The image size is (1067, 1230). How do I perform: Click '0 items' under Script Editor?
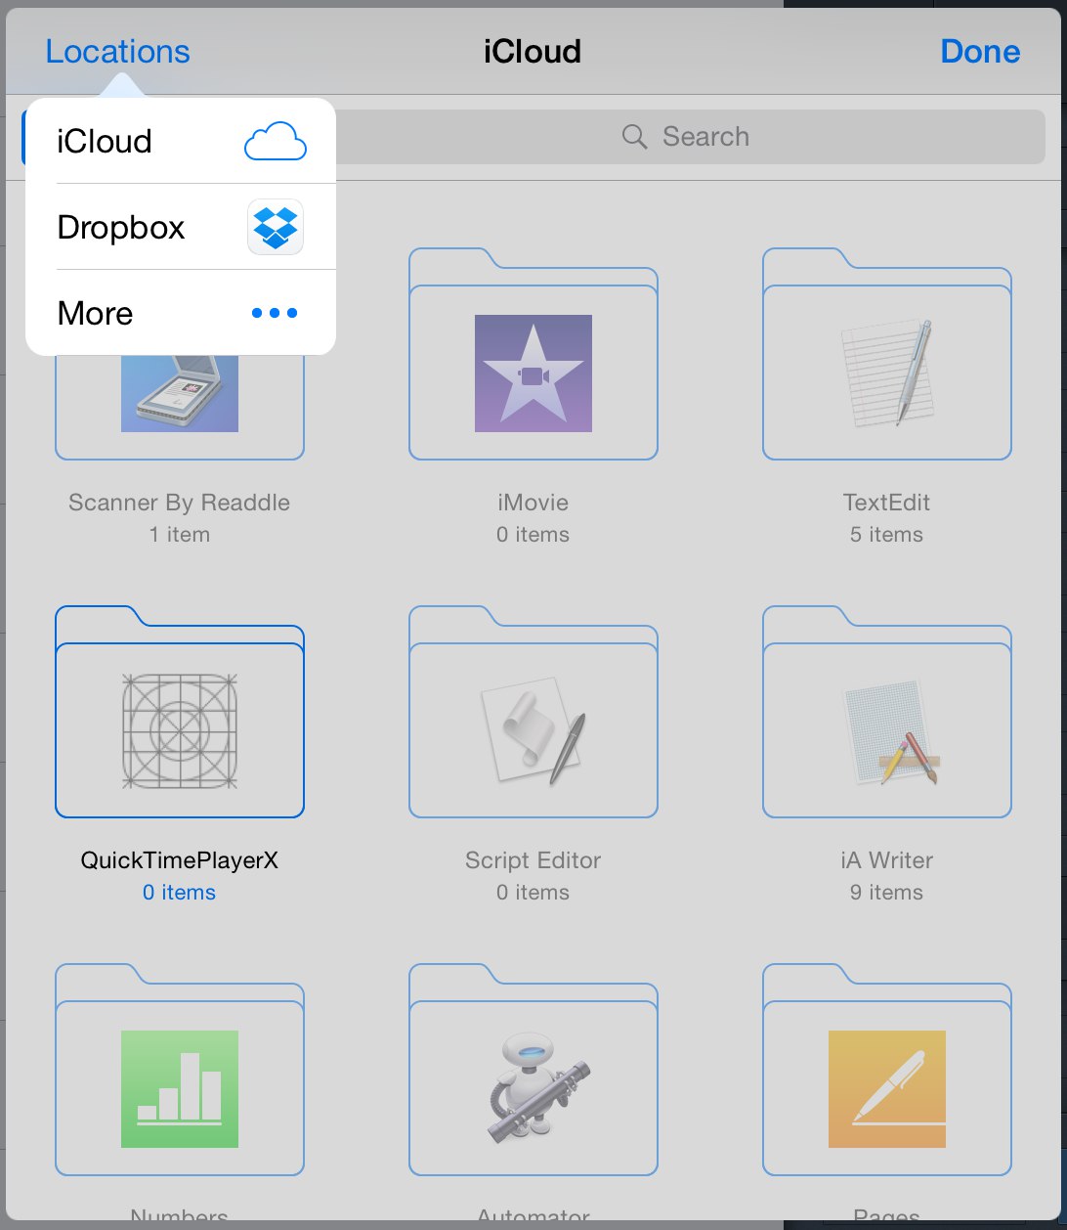(x=533, y=893)
